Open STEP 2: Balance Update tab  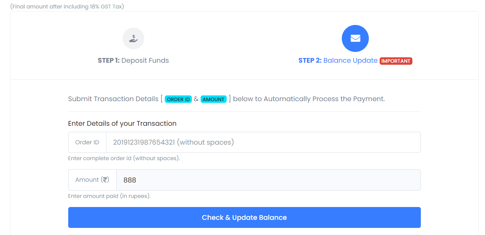tap(338, 60)
